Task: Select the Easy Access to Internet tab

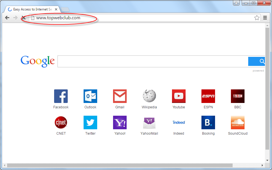Action: point(32,9)
